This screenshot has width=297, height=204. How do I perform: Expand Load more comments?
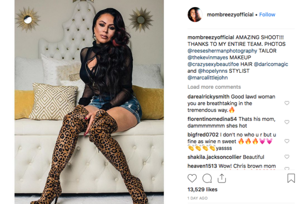(214, 87)
